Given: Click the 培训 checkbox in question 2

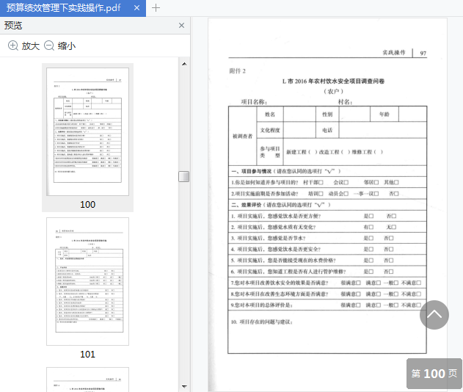Looking at the screenshot, I should point(321,194).
